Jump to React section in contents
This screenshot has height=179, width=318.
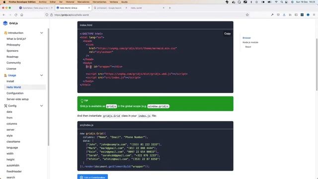(248, 47)
